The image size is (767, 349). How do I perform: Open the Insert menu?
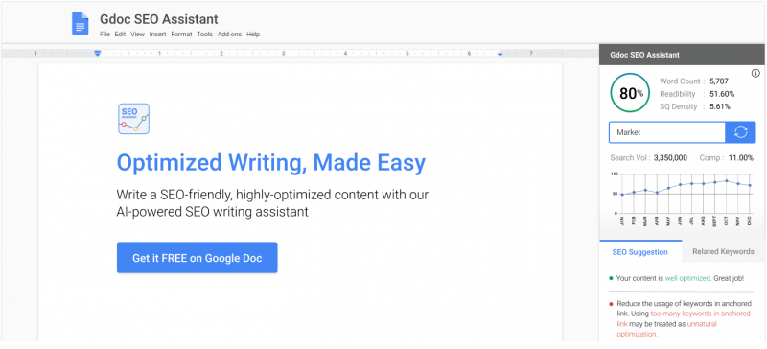click(x=157, y=35)
